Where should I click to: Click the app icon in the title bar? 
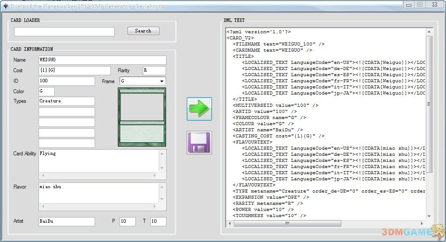click(5, 6)
